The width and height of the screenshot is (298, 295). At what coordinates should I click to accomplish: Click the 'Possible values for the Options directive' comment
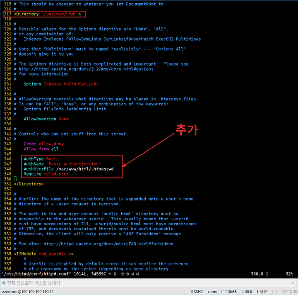point(91,29)
